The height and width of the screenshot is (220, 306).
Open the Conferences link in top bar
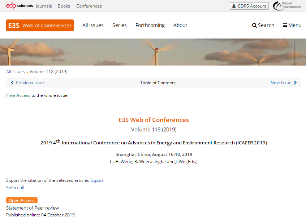click(x=89, y=6)
